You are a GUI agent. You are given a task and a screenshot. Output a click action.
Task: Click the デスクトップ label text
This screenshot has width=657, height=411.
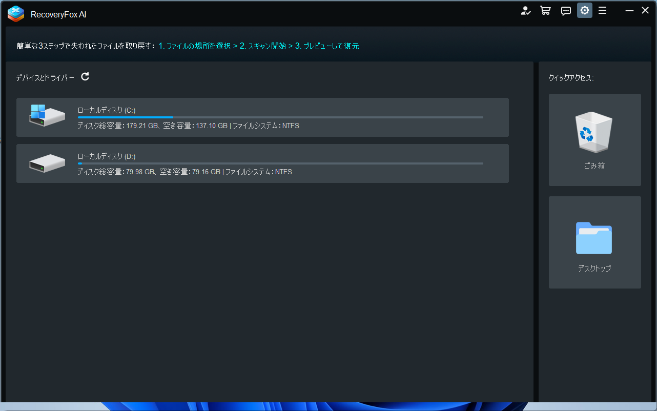tap(594, 269)
